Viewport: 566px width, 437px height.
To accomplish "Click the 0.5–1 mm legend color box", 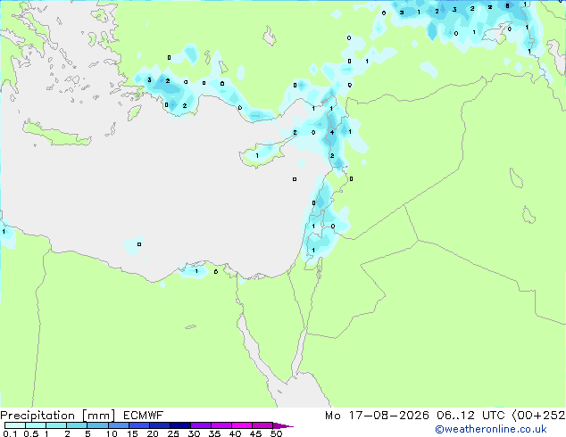I will tap(36, 425).
